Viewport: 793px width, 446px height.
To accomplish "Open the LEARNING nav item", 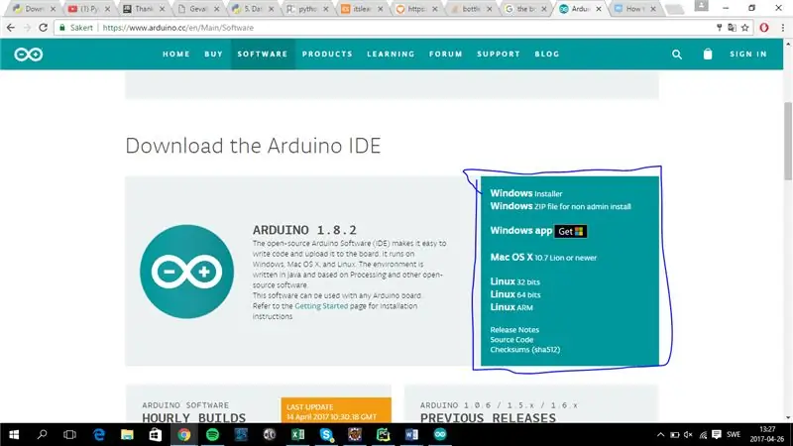I will coord(391,55).
